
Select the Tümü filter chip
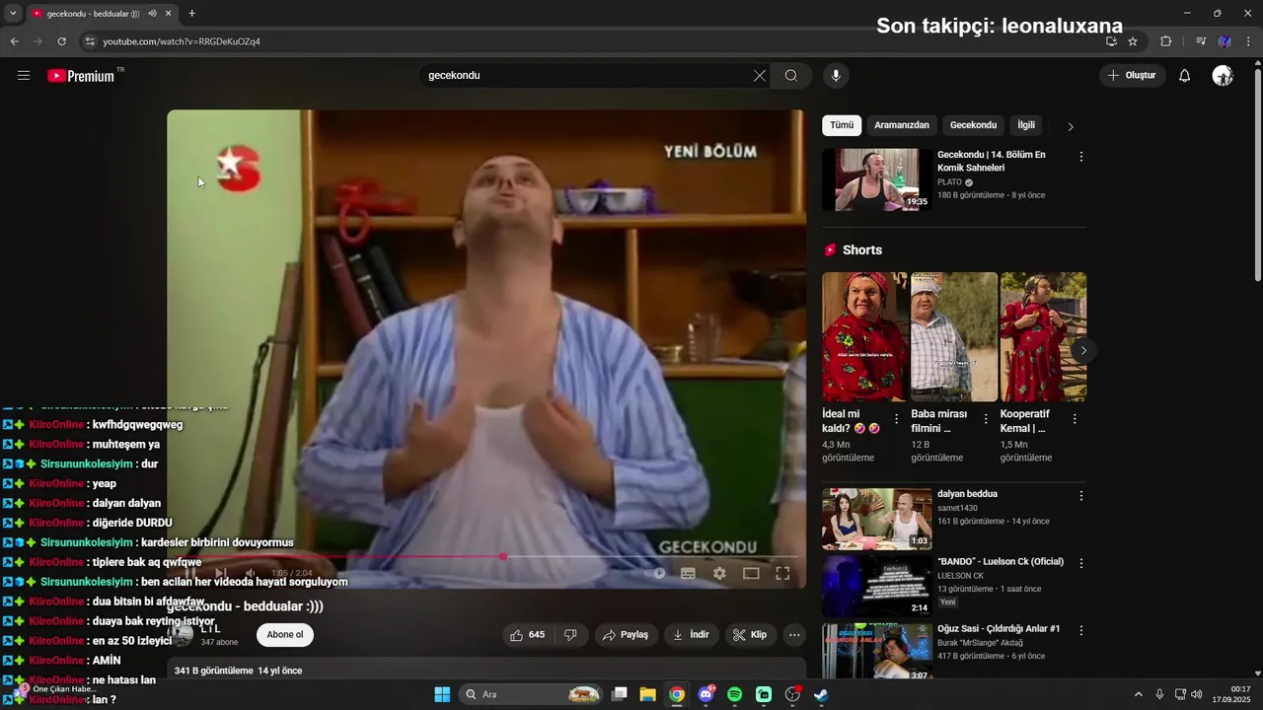pyautogui.click(x=842, y=125)
